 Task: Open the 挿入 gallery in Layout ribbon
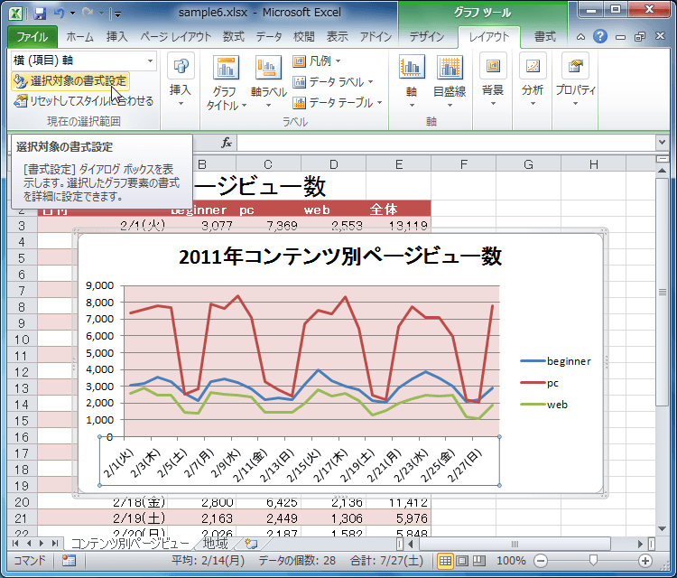coord(181,80)
